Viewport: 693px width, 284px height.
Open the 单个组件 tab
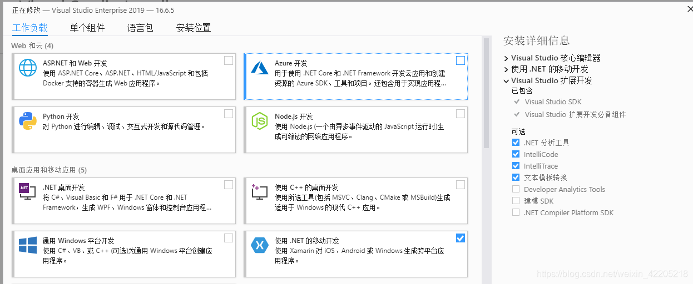87,28
